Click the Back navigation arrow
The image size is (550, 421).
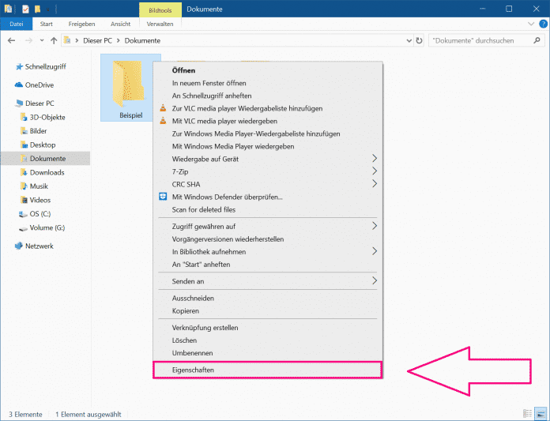point(12,39)
